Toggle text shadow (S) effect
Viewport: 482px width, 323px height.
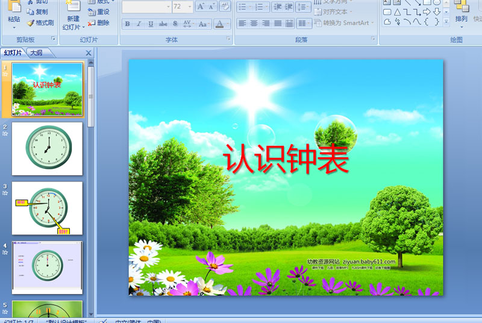pyautogui.click(x=175, y=24)
